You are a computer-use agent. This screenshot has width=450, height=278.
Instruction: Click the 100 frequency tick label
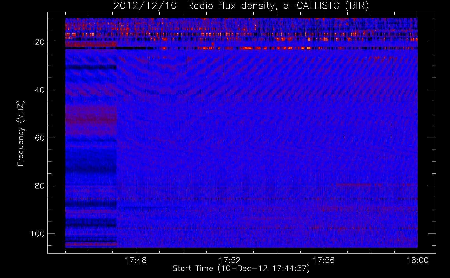[x=38, y=234]
